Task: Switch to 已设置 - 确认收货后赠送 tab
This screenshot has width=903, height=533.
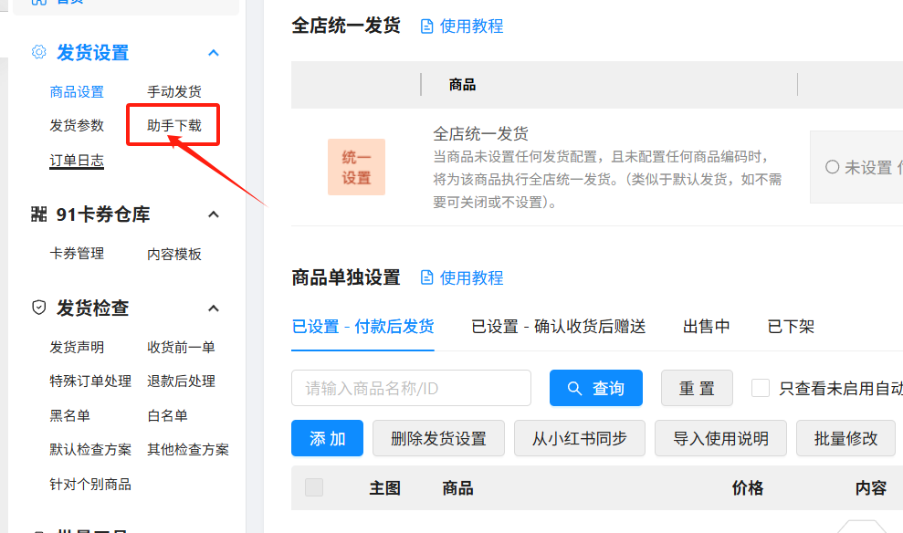Action: (558, 327)
